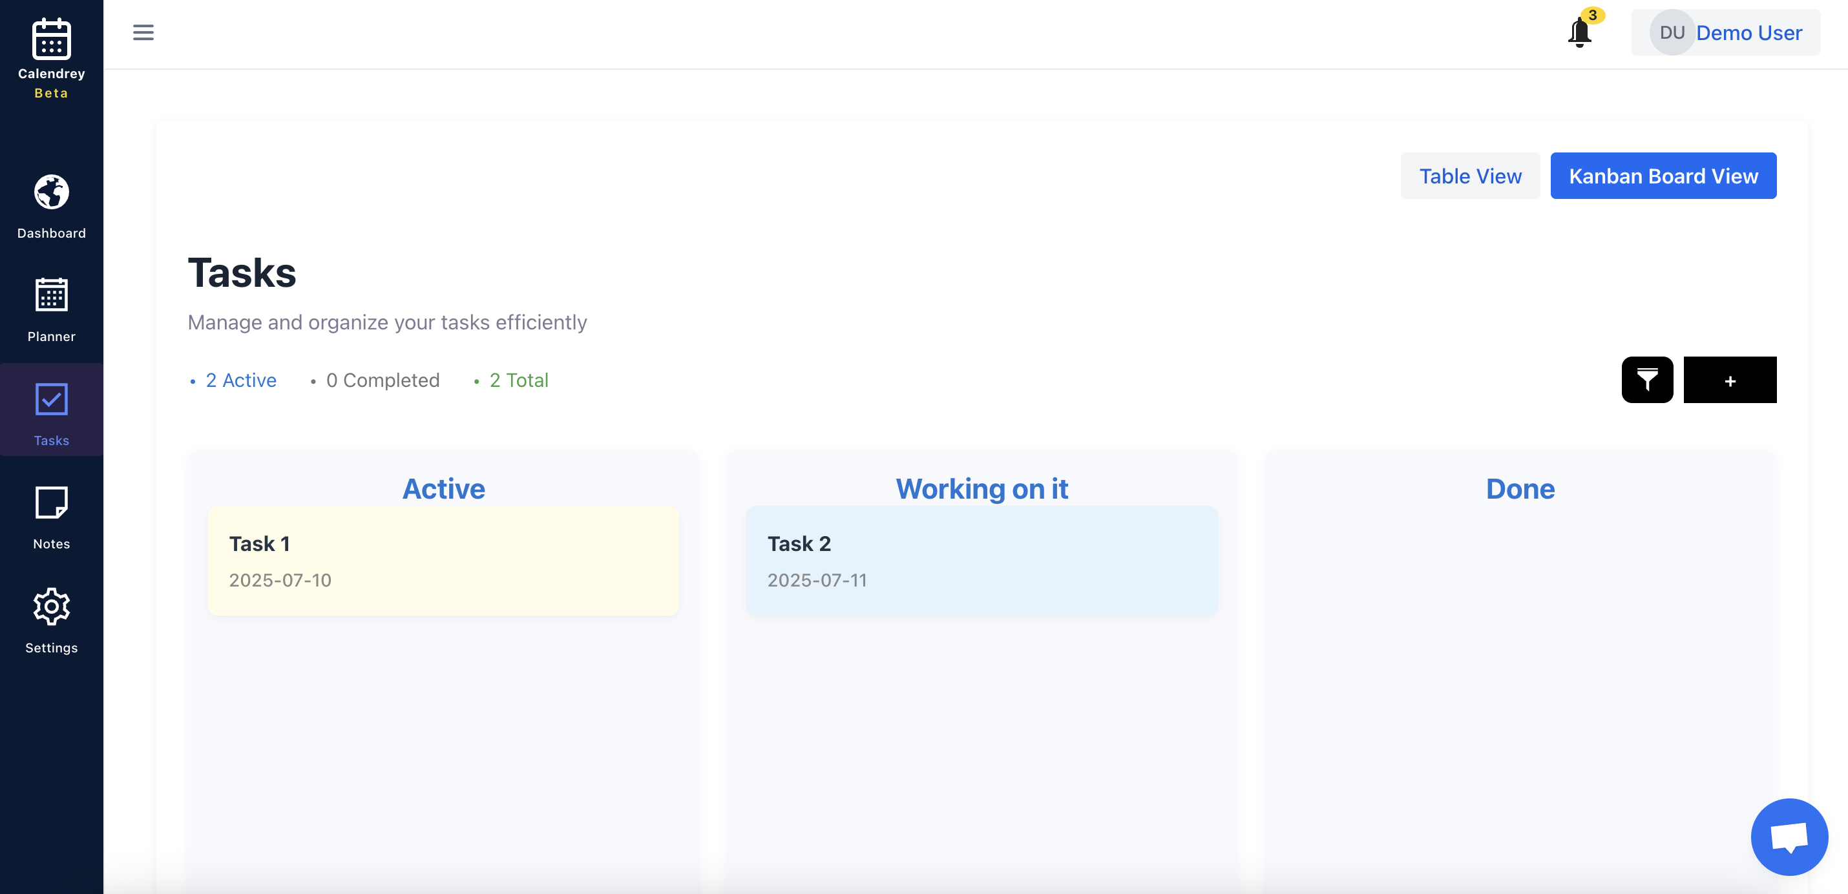Click the 2 Active stat label
1848x894 pixels.
(240, 380)
